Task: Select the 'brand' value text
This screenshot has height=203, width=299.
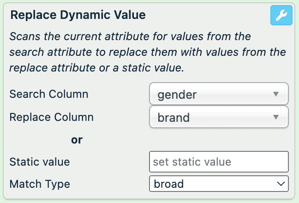Action: [x=173, y=117]
